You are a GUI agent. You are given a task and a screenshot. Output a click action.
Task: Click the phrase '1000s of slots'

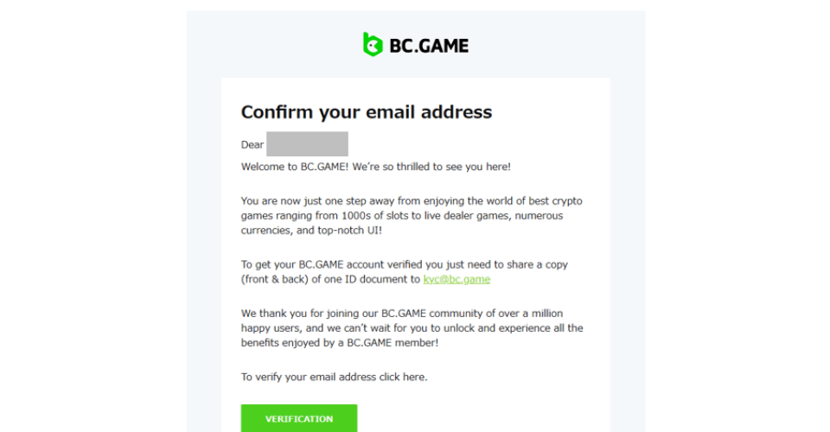[x=373, y=216]
